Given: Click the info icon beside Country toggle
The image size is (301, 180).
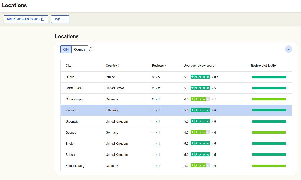Looking at the screenshot, I should [x=91, y=49].
